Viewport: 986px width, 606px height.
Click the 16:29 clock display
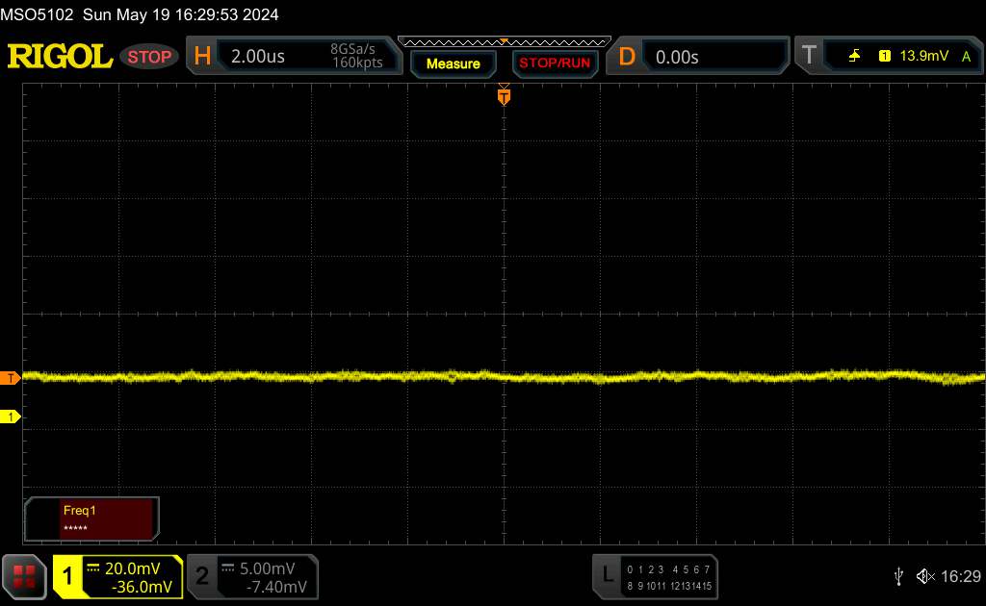pyautogui.click(x=961, y=576)
